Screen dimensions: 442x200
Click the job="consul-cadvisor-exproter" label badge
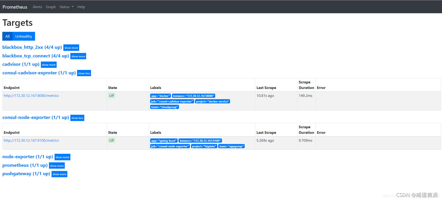[x=172, y=102]
